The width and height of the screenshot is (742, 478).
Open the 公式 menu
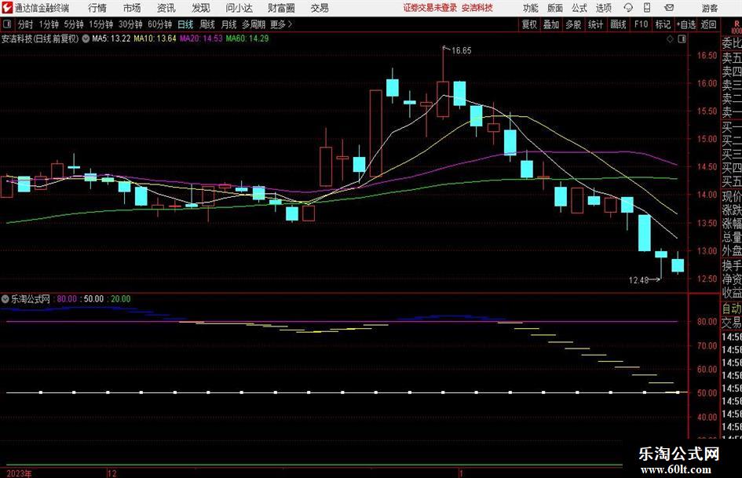(579, 8)
